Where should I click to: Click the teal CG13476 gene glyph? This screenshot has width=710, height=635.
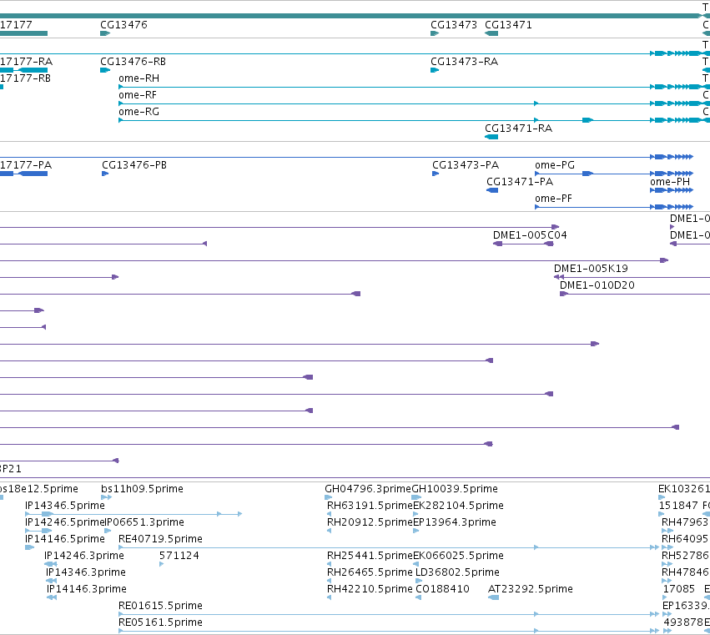tap(105, 33)
